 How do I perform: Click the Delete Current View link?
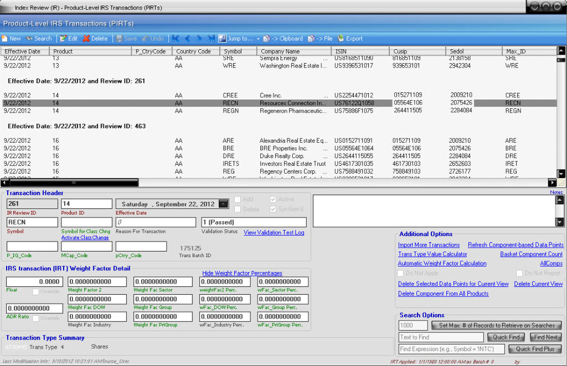pyautogui.click(x=538, y=284)
